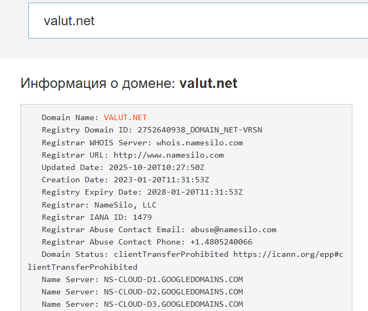Image resolution: width=368 pixels, height=311 pixels.
Task: Click the Registry Domain ID value 2752640938_DOMAIN_NET-VRSN
Action: pyautogui.click(x=200, y=130)
